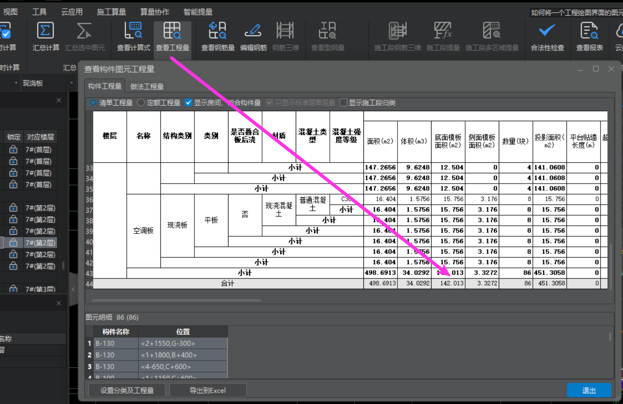Click 合计 面积 value 498.6913

pos(380,283)
